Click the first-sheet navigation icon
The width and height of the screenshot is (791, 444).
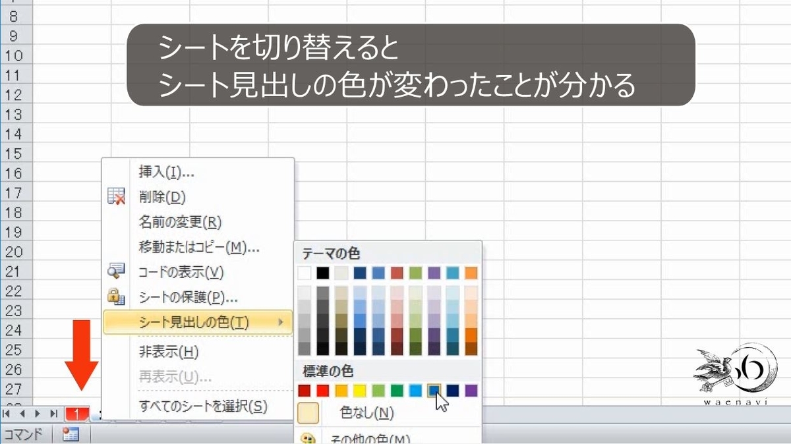[7, 414]
